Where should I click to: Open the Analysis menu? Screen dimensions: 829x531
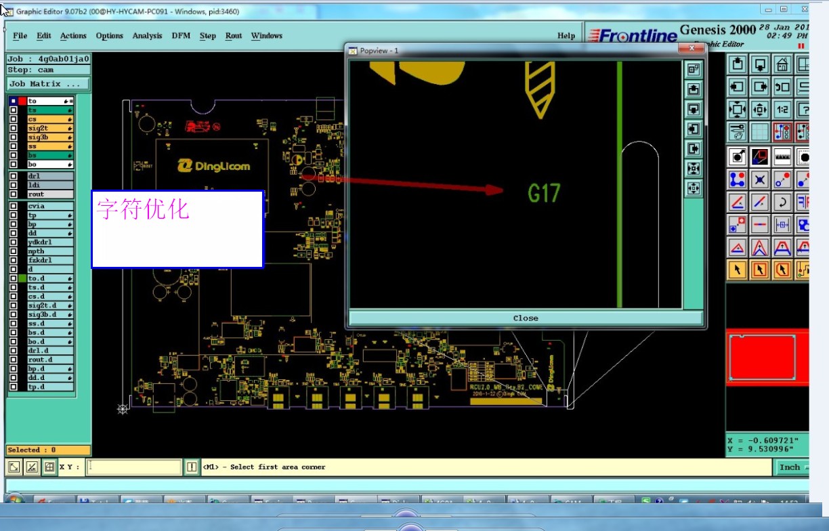(147, 36)
